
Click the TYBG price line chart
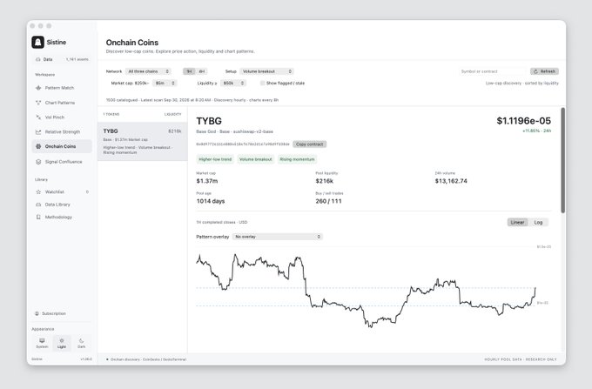point(366,291)
